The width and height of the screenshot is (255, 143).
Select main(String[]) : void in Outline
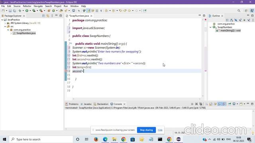click(228, 31)
